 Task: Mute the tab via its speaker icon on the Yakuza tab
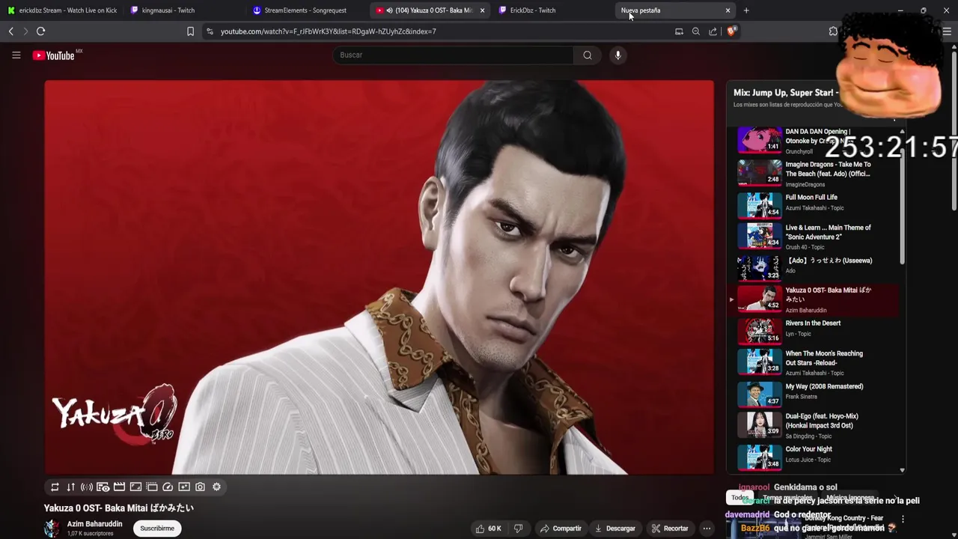click(389, 10)
